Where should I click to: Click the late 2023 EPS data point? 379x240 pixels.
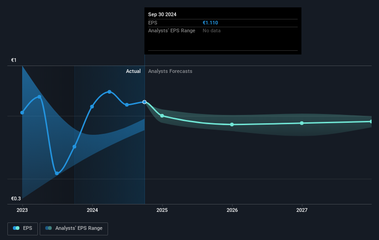[x=74, y=147]
